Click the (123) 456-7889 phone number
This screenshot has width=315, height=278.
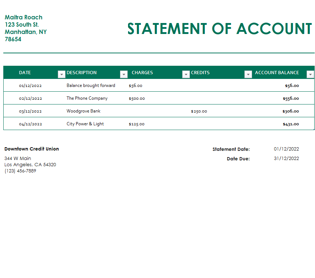[x=20, y=171]
